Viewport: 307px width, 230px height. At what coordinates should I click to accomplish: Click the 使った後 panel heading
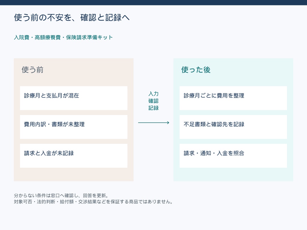coord(196,69)
